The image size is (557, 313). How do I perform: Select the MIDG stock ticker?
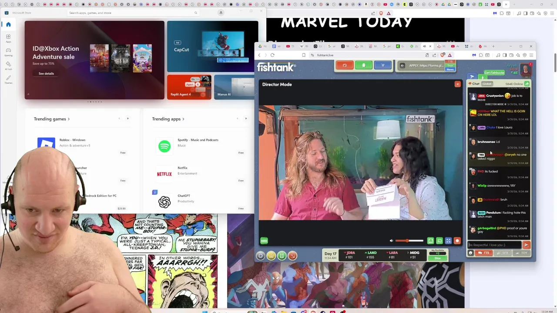(413, 255)
